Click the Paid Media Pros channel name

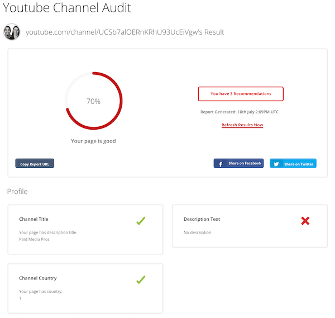pyautogui.click(x=35, y=239)
